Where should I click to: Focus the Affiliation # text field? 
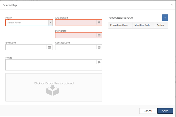point(75,22)
